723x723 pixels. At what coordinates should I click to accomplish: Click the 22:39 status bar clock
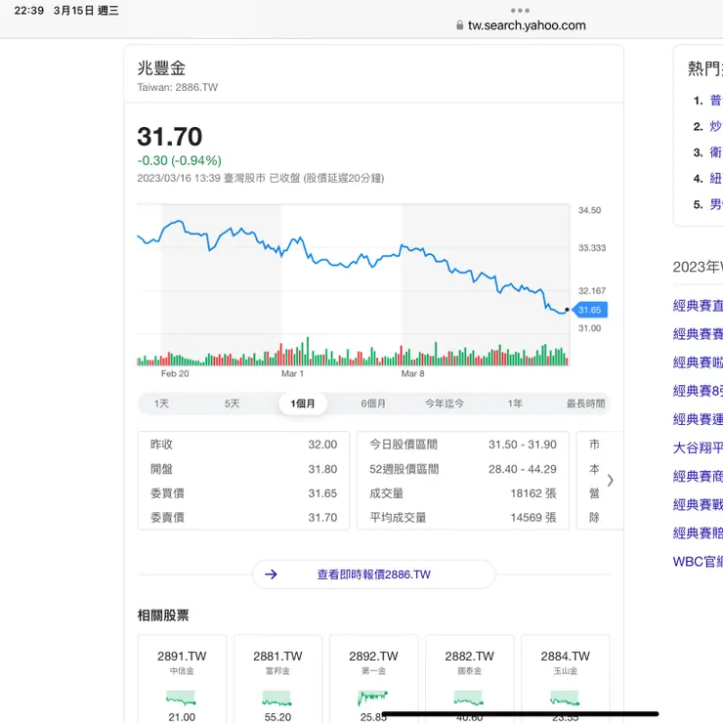coord(28,10)
